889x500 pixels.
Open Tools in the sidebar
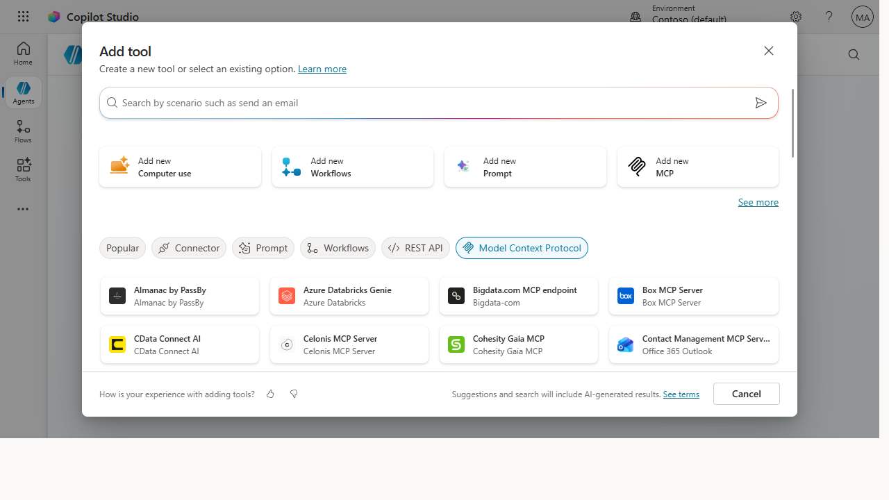point(23,170)
